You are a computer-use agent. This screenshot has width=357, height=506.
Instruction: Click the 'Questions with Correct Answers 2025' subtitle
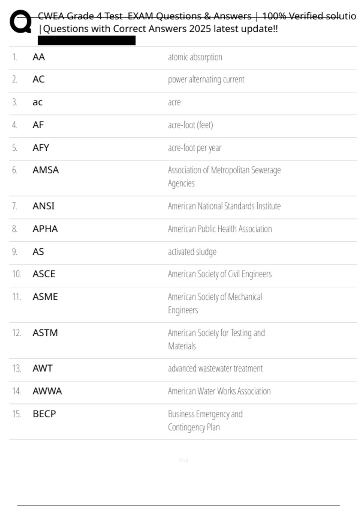(159, 29)
